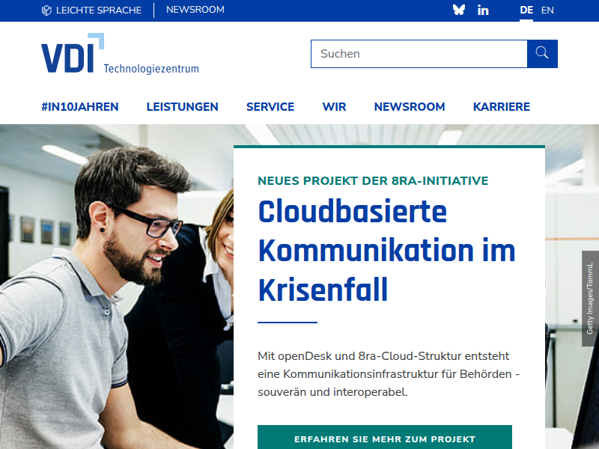Click the Getty Images credit label
This screenshot has width=599, height=449.
pos(590,299)
